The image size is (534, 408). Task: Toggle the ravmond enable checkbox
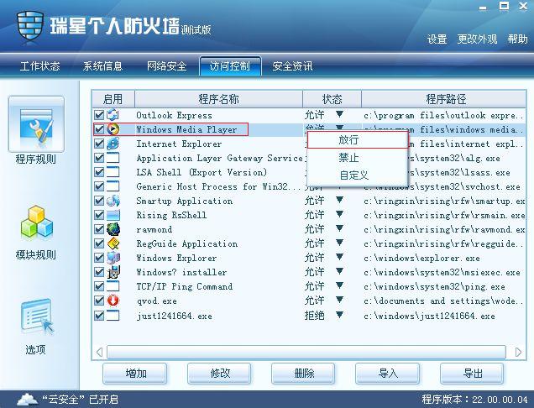[99, 229]
